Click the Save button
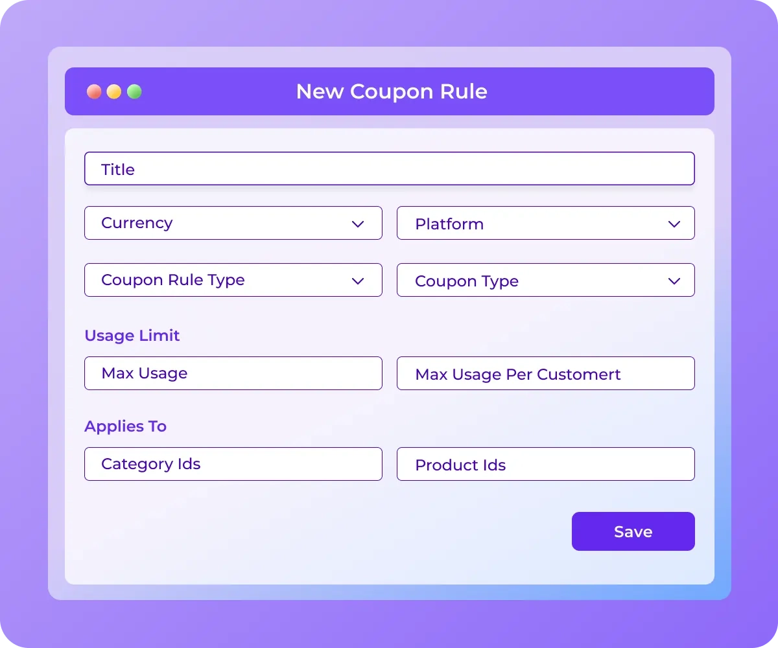Viewport: 778px width, 648px height. [633, 531]
